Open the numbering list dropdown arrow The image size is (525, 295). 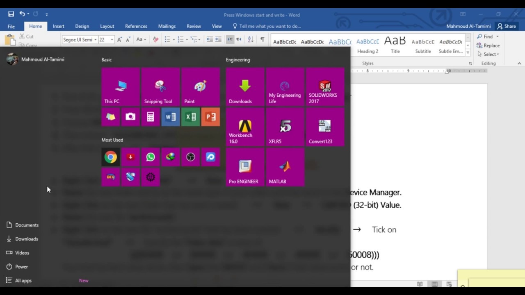point(187,40)
